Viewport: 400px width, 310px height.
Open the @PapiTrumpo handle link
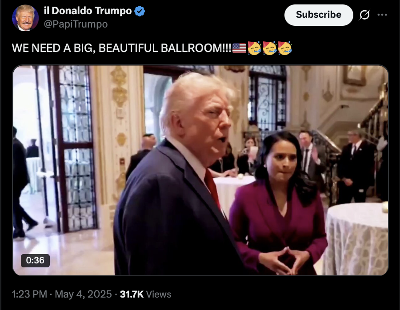[76, 24]
